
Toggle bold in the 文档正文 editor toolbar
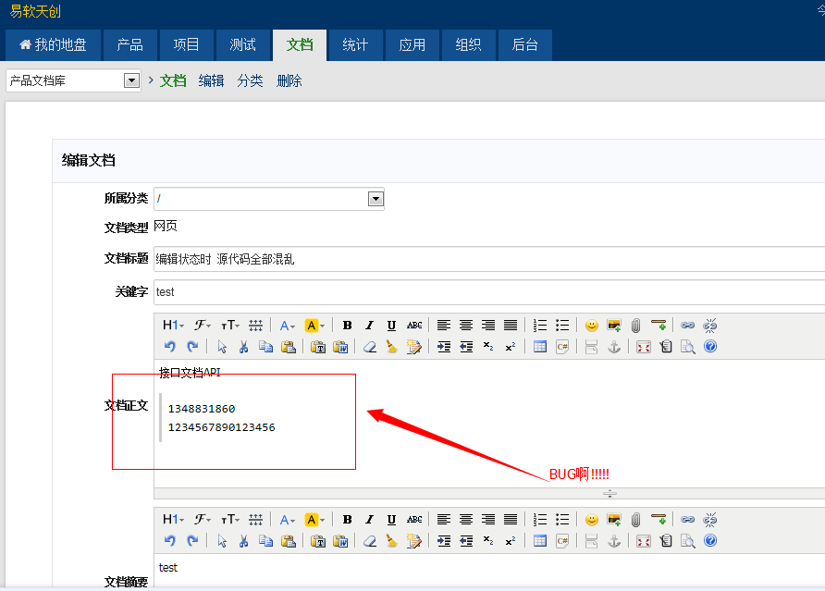pyautogui.click(x=347, y=326)
